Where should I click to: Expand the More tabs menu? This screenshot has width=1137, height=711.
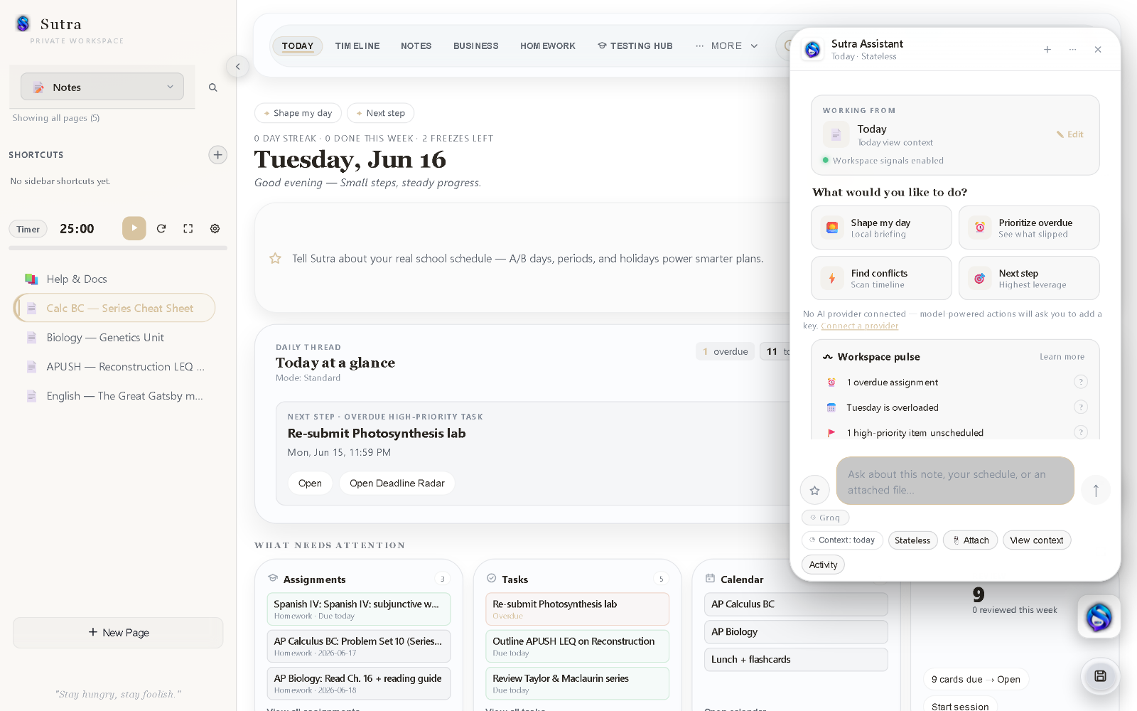[x=727, y=46]
